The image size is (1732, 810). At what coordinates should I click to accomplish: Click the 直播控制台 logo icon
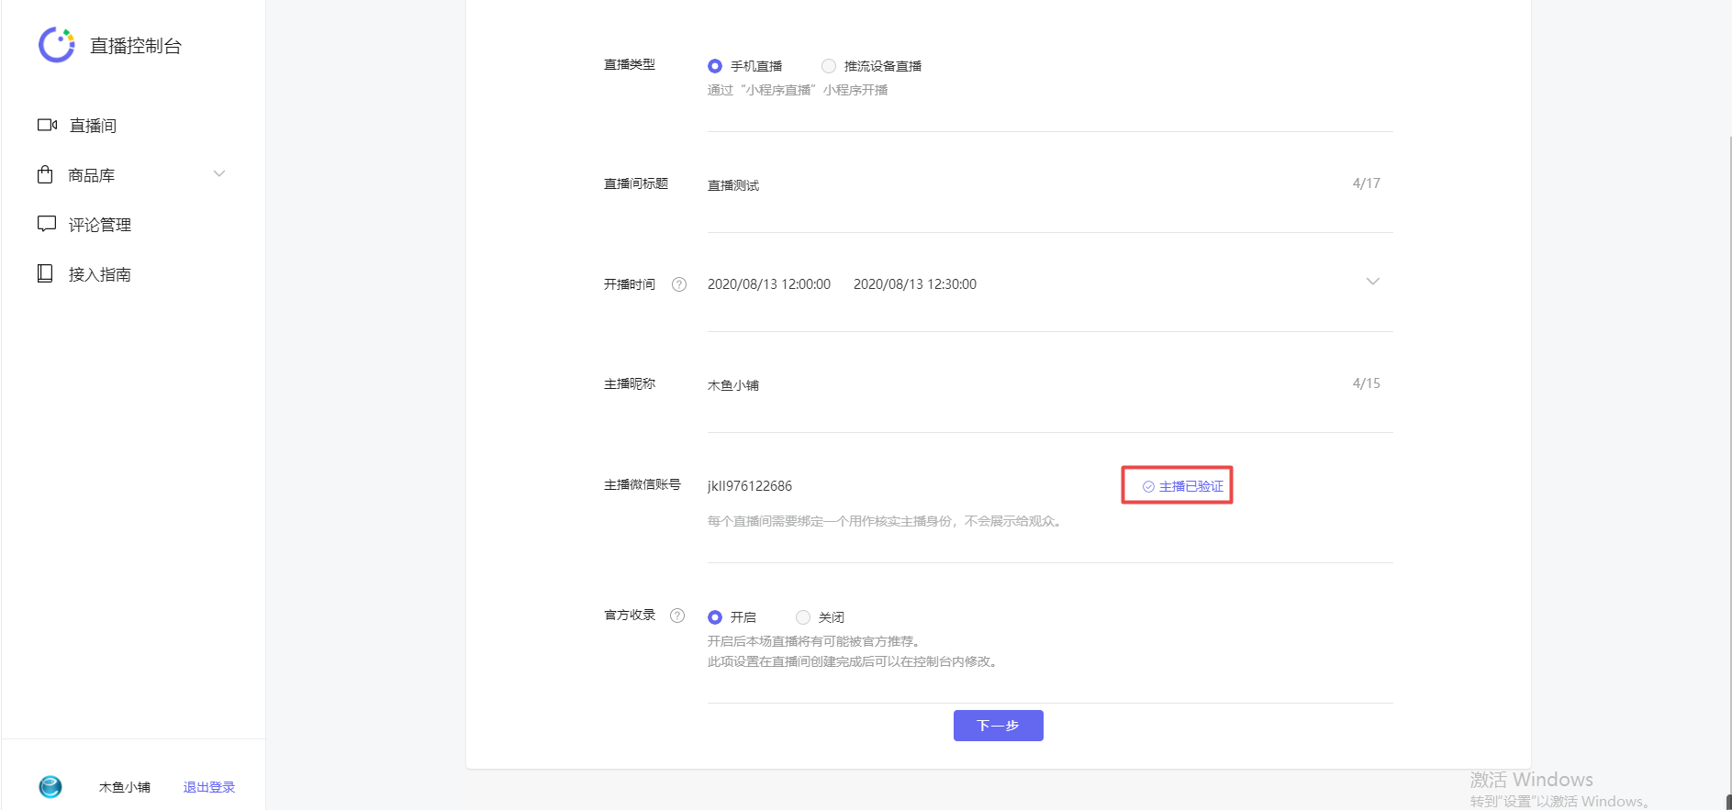(56, 45)
